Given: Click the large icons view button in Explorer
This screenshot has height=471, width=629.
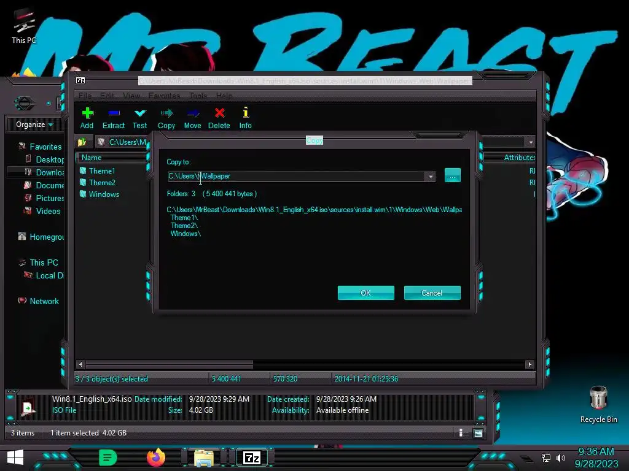Looking at the screenshot, I should [478, 433].
